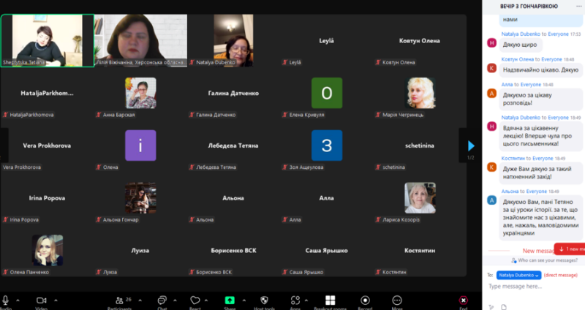Select Саша Ярышко tile name
Image resolution: width=585 pixels, height=310 pixels.
326,251
